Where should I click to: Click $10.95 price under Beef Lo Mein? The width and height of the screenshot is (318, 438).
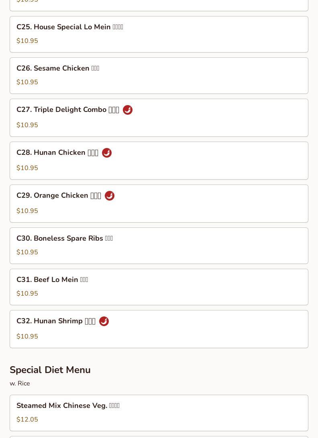(27, 294)
